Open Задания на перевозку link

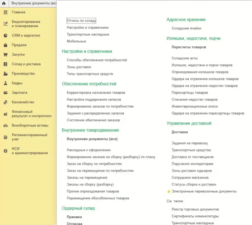click(x=190, y=143)
